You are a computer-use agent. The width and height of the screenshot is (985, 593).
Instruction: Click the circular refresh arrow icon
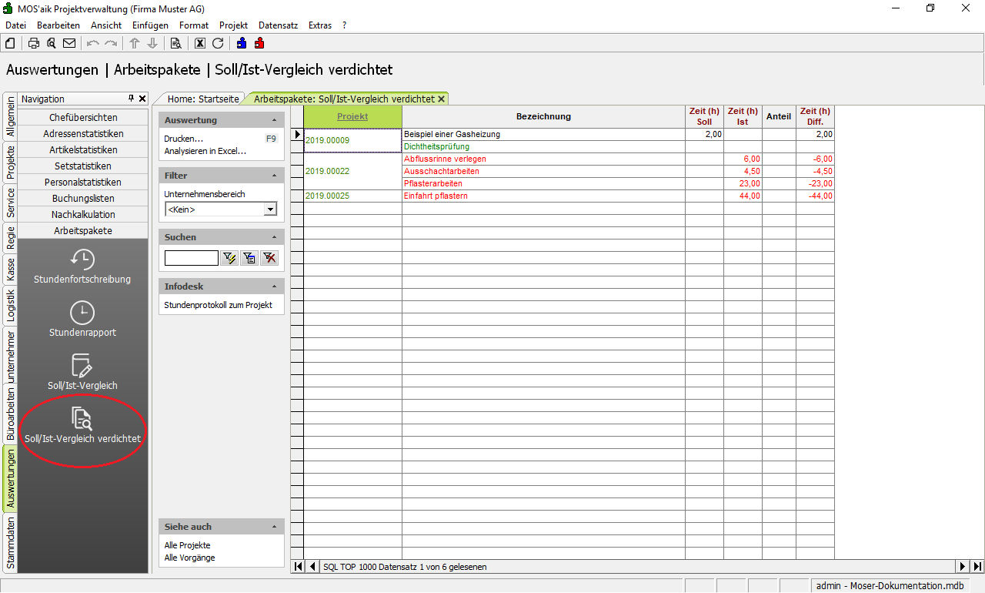[218, 43]
